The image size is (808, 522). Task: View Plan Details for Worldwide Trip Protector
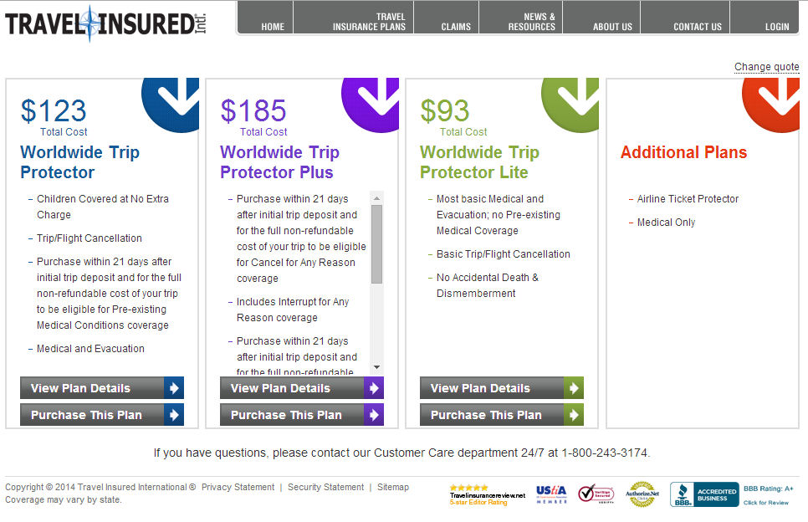(x=102, y=388)
